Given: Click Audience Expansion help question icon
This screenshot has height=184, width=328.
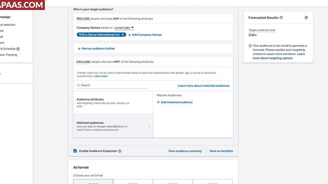Looking at the screenshot, I should [x=119, y=151].
